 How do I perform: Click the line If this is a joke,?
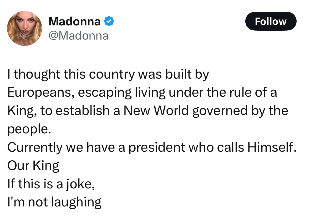(51, 184)
